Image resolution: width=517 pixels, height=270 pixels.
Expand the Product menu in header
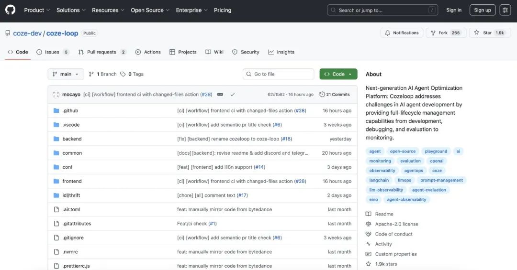pos(37,10)
